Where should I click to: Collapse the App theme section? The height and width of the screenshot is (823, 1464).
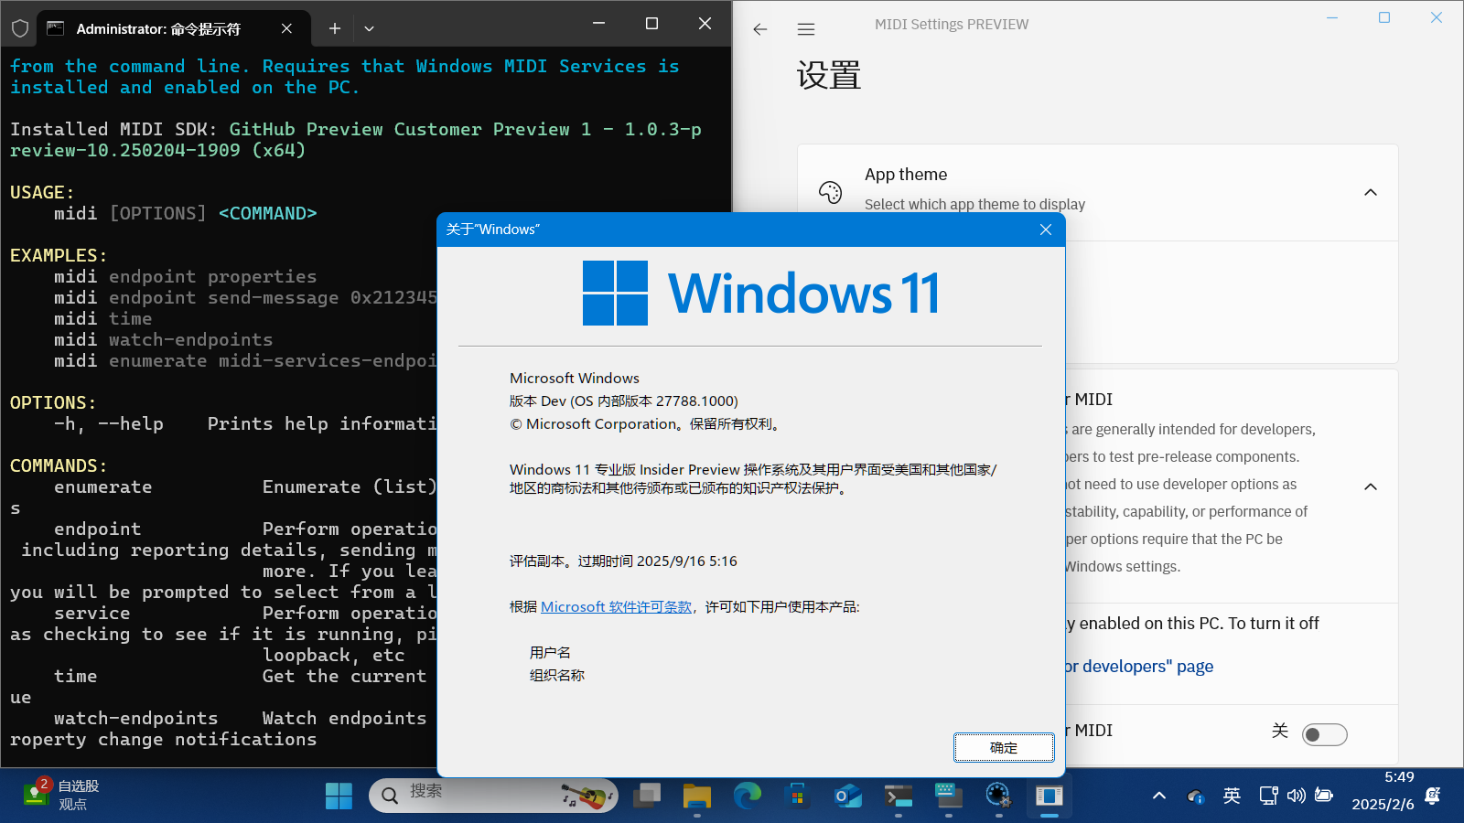(x=1371, y=192)
